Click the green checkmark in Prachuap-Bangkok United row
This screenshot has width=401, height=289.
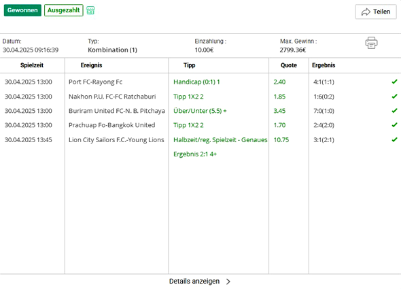point(394,125)
